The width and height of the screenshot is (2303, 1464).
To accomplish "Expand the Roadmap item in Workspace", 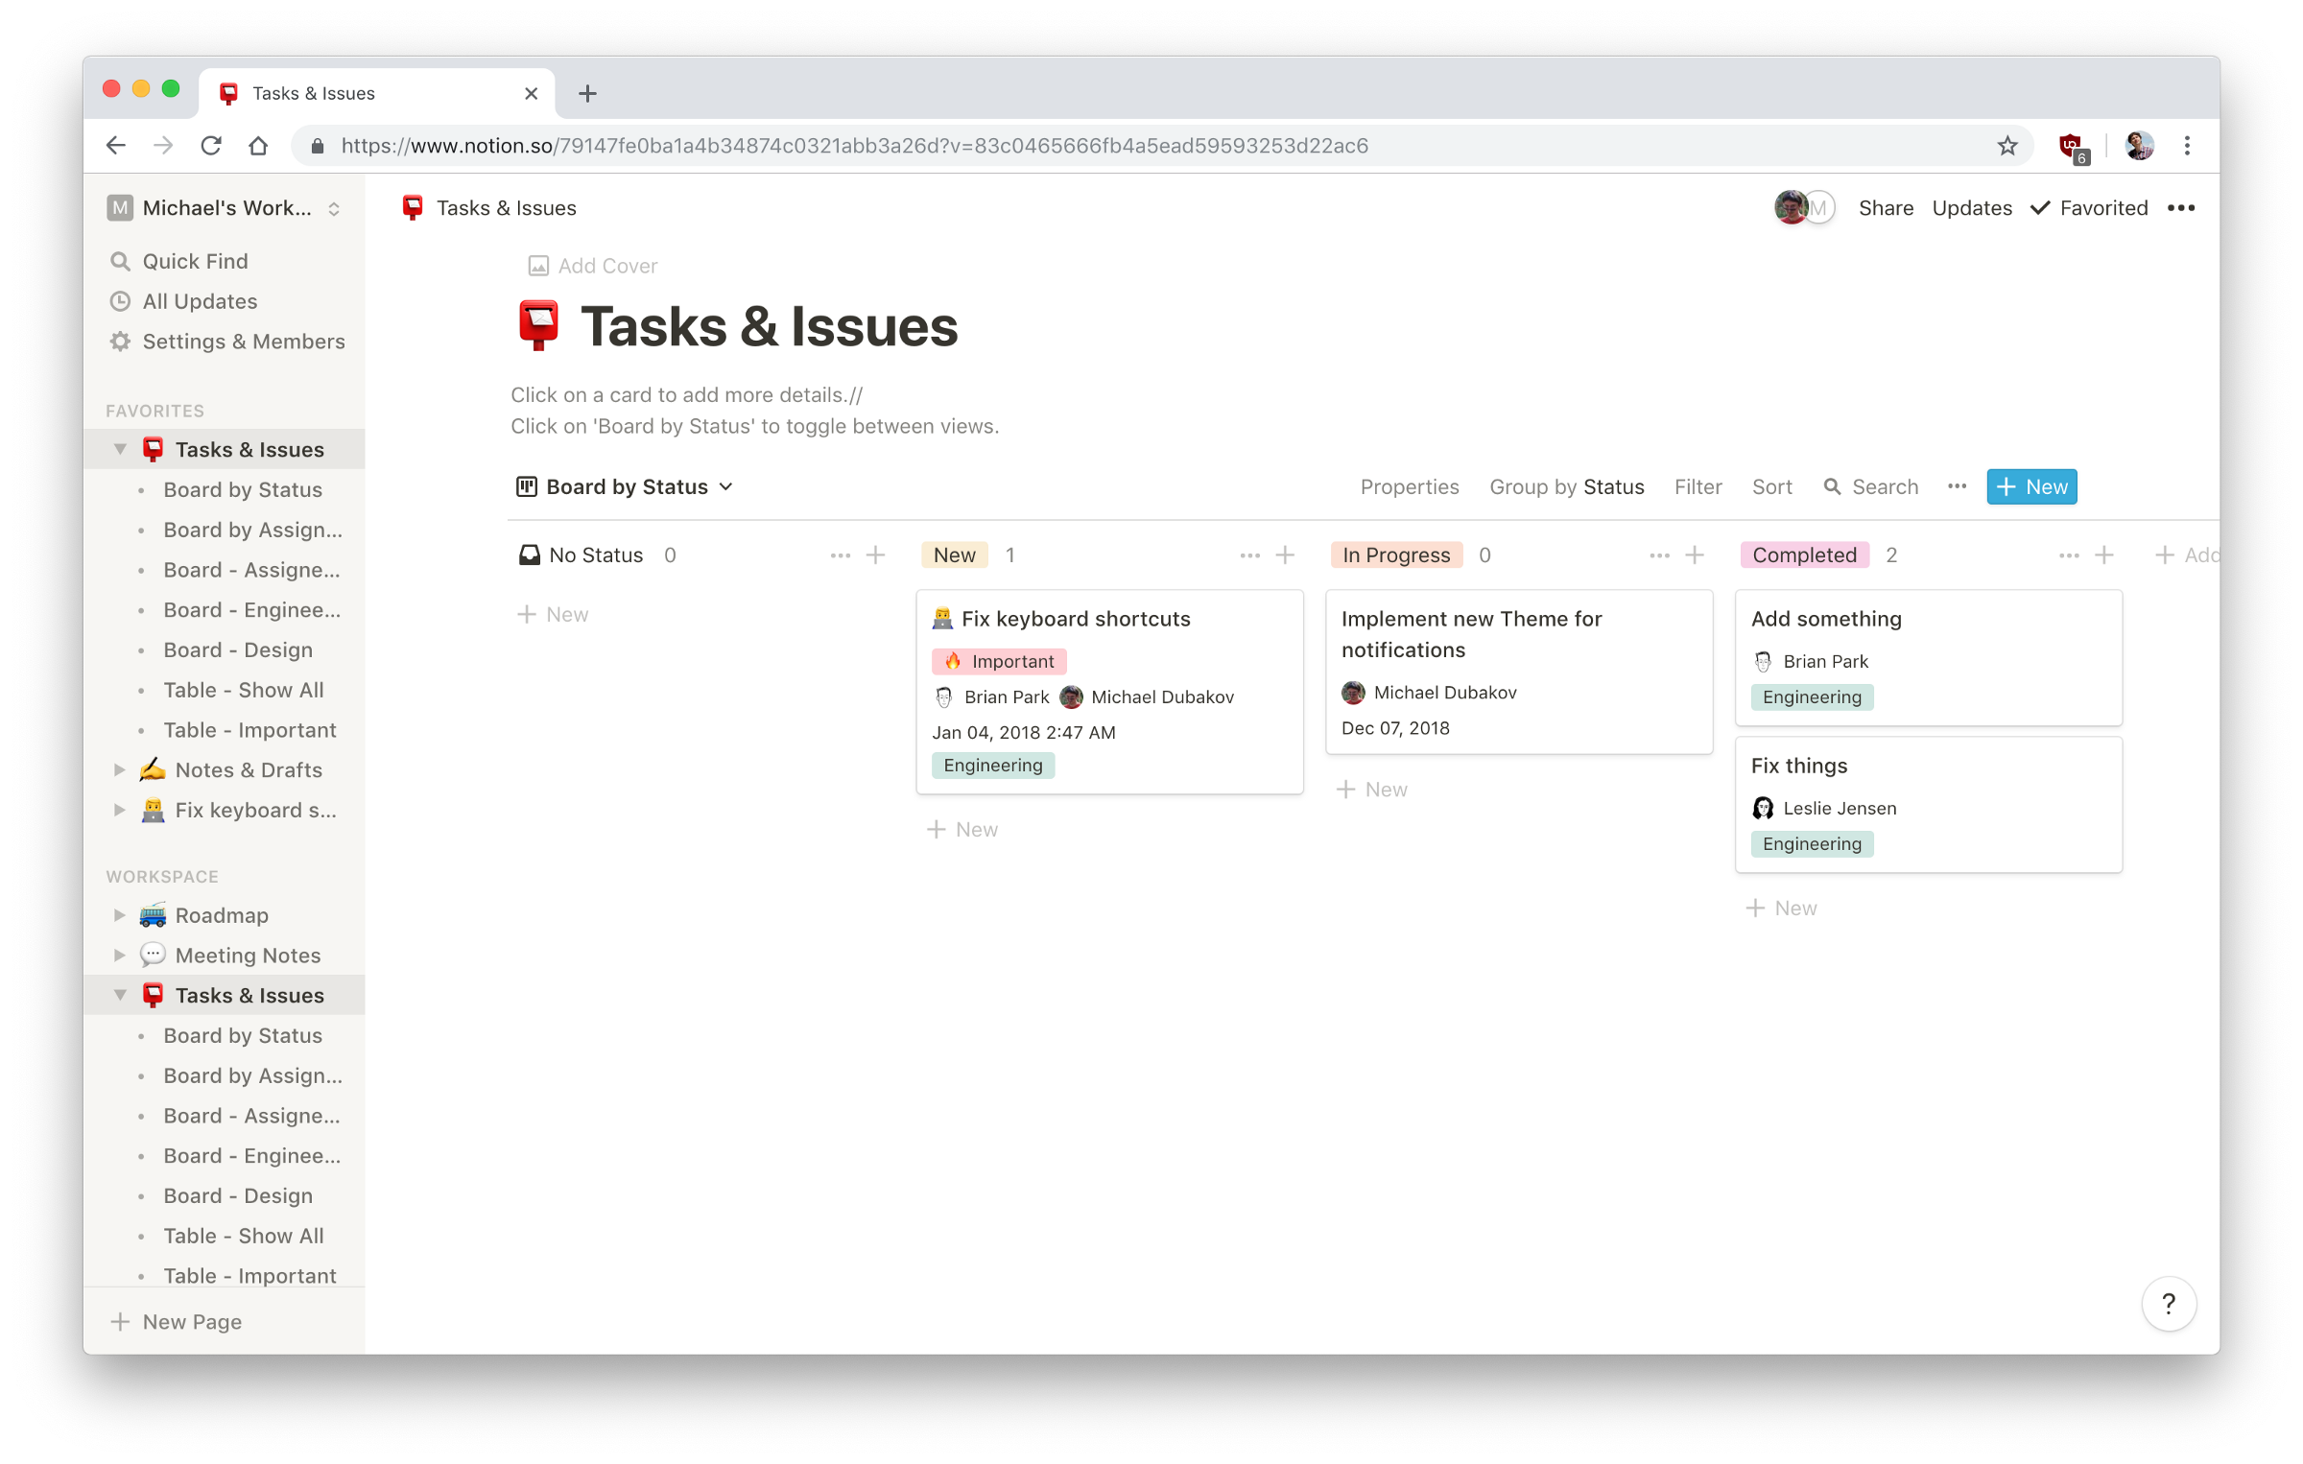I will 119,913.
